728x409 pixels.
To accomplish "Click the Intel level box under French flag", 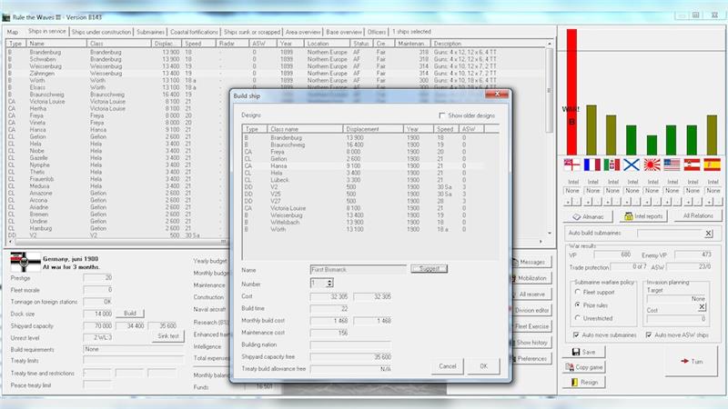I will click(x=592, y=191).
